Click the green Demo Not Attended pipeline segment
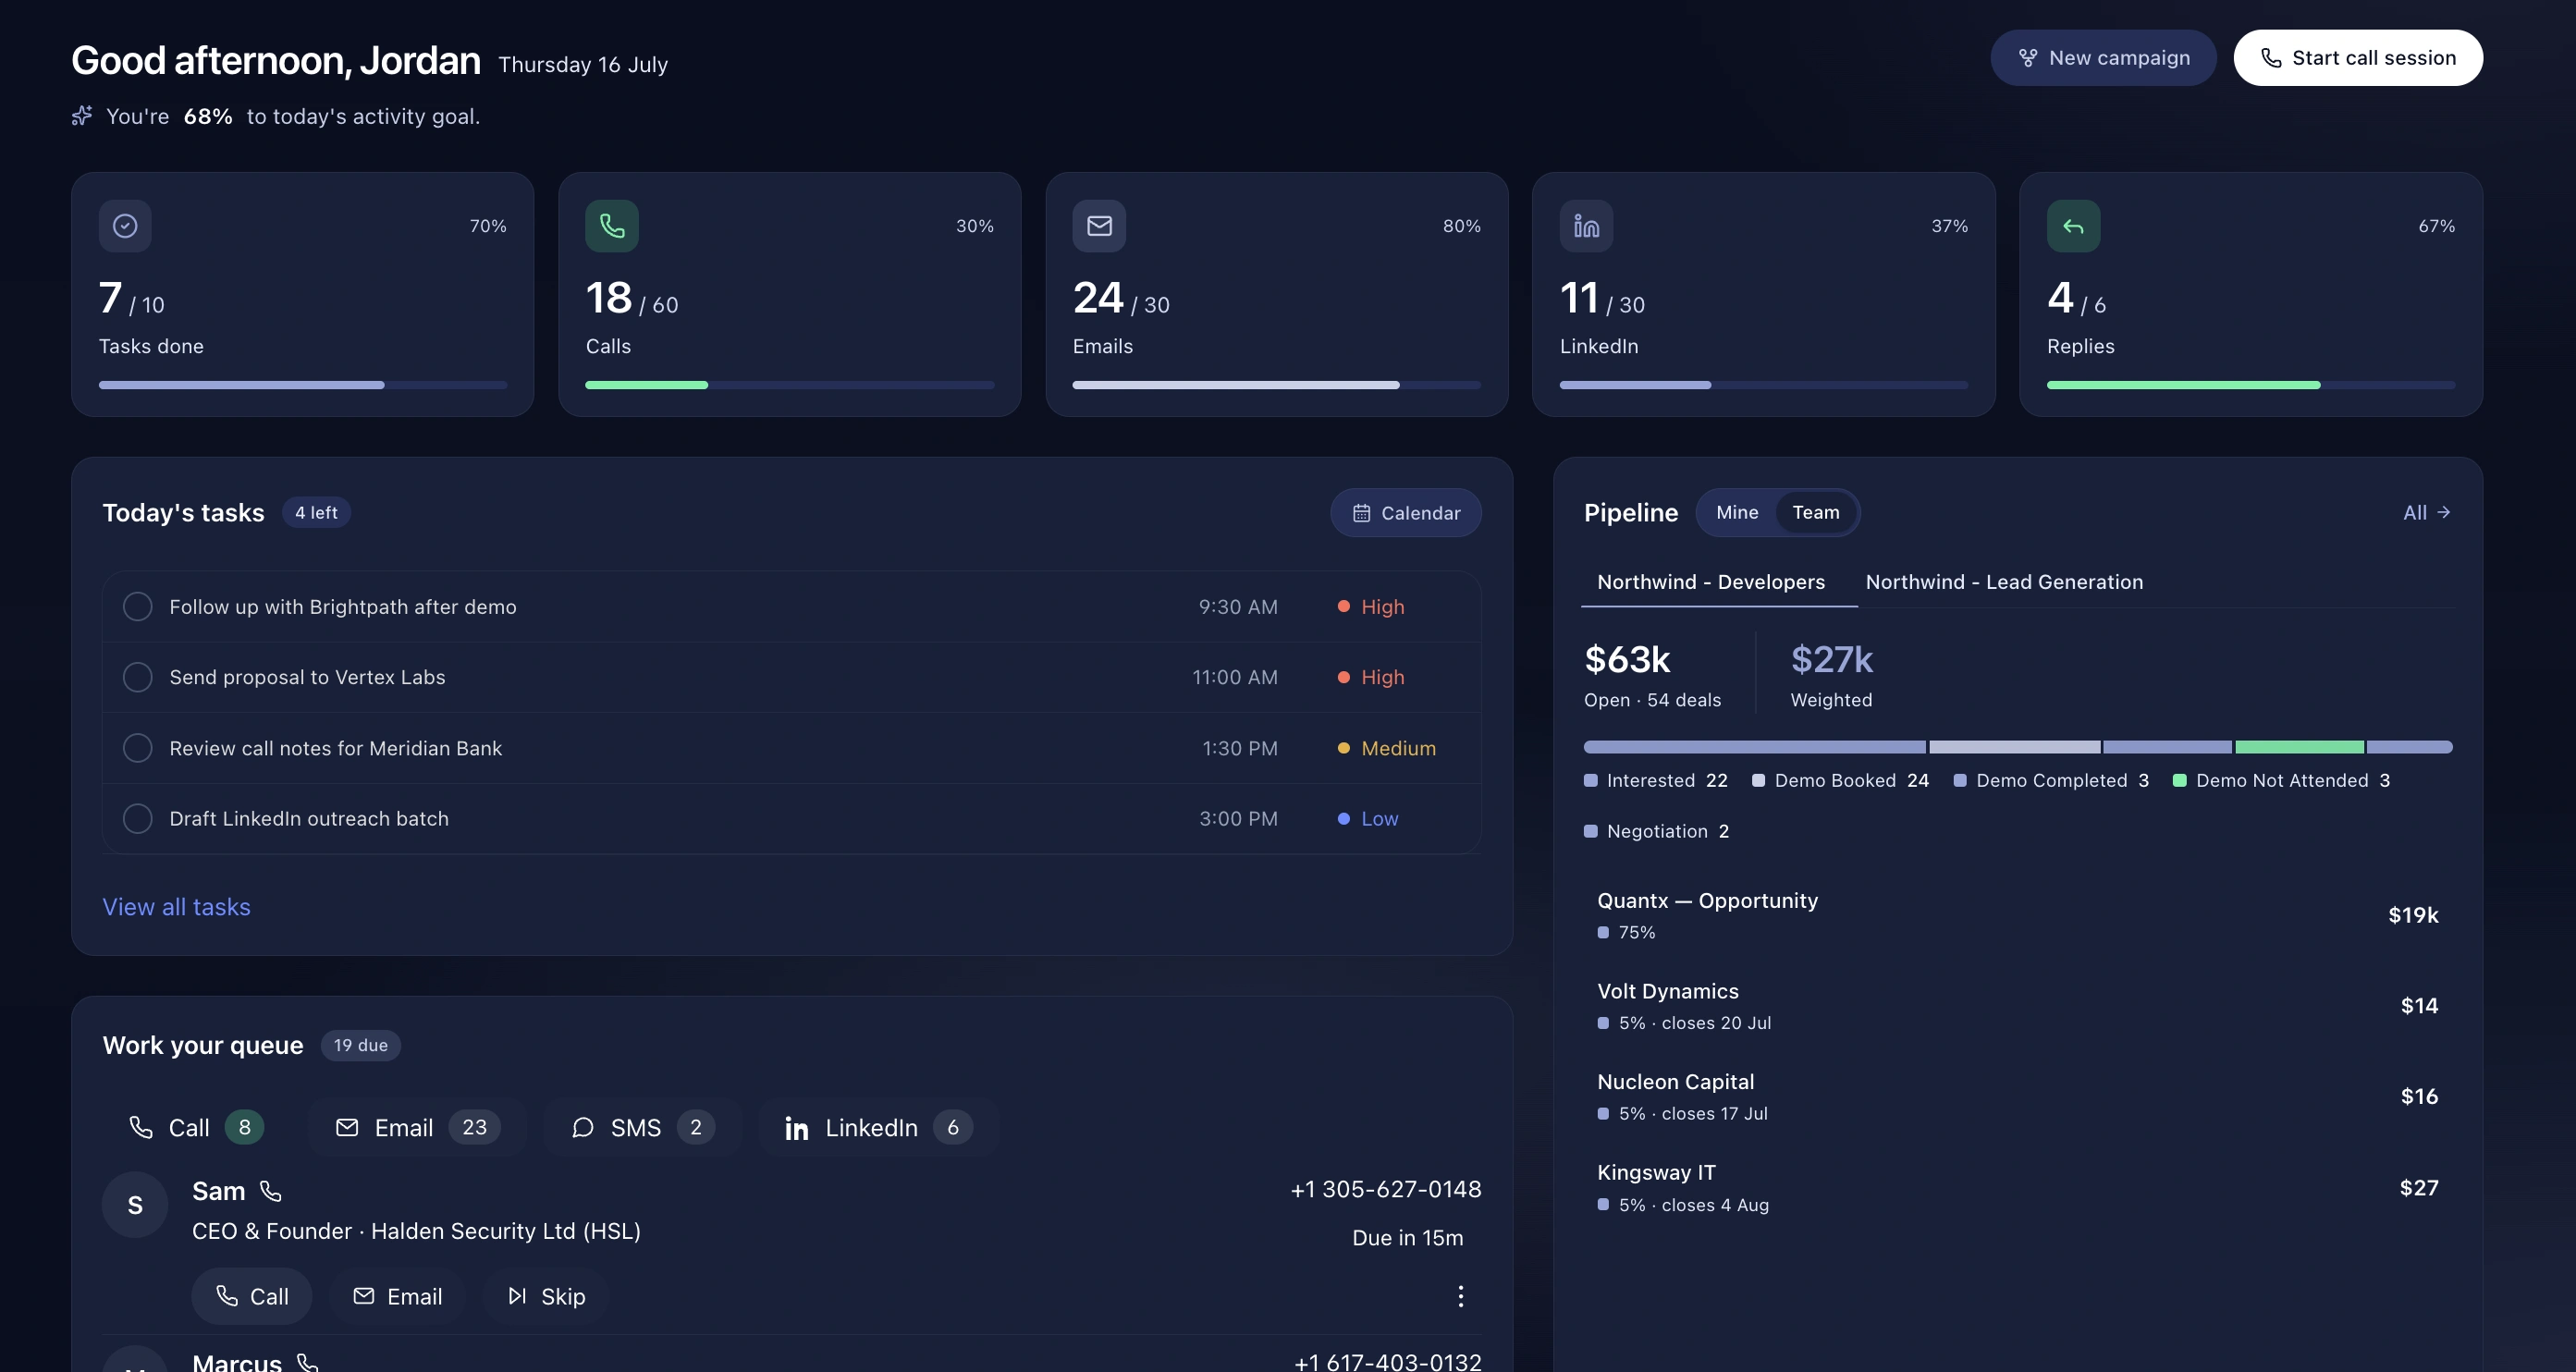Image resolution: width=2576 pixels, height=1372 pixels. click(2299, 747)
